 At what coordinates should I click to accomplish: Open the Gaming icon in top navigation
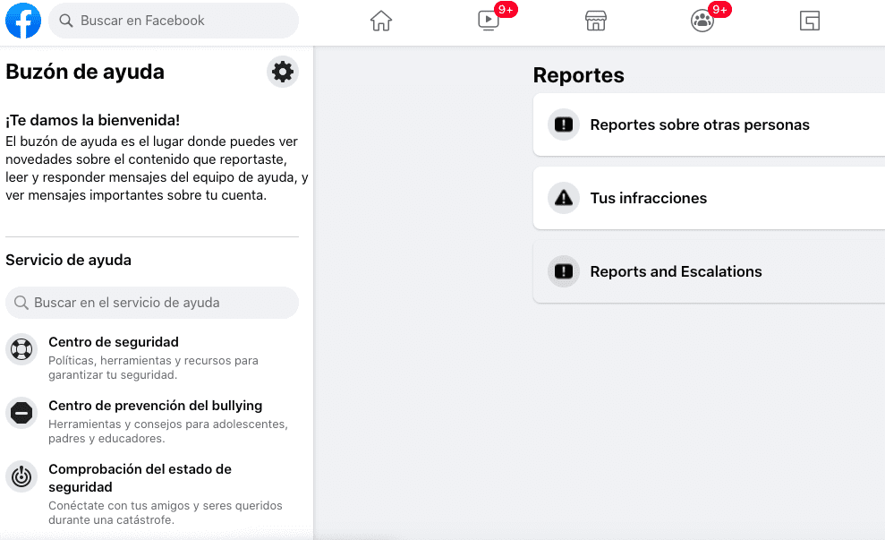pyautogui.click(x=809, y=21)
